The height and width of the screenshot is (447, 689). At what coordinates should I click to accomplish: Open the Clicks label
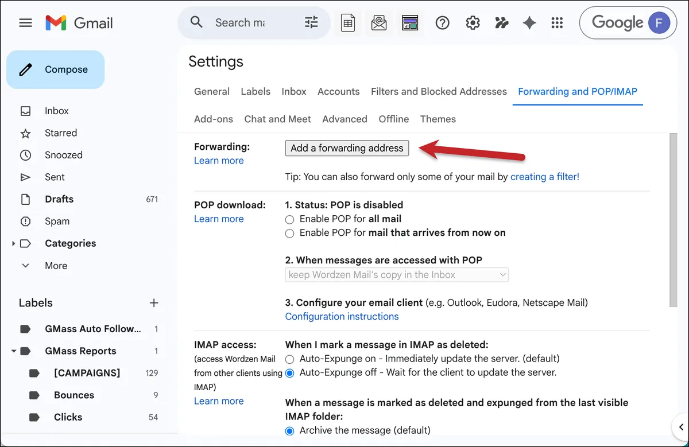[68, 417]
